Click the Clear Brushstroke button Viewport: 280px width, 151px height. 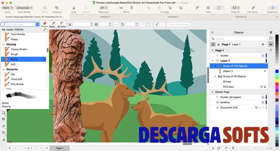pos(179,24)
